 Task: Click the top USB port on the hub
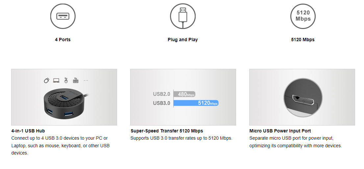tap(65, 98)
